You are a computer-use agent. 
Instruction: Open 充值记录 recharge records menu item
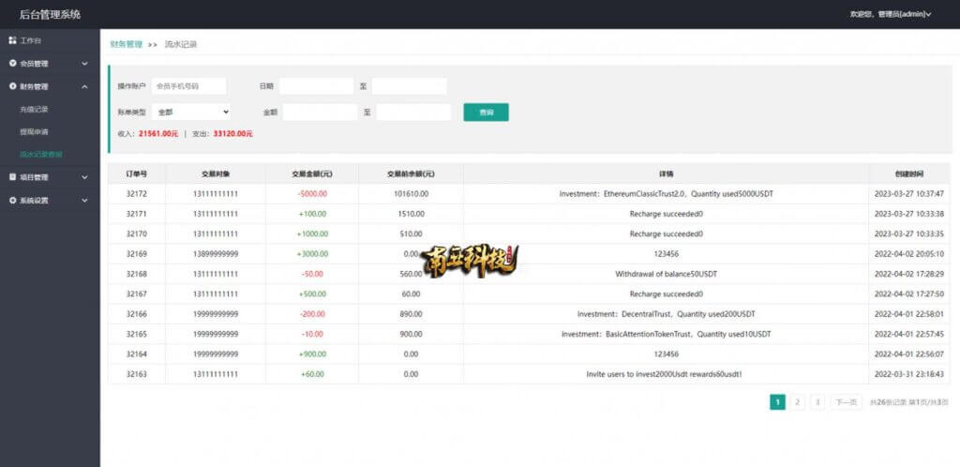34,110
